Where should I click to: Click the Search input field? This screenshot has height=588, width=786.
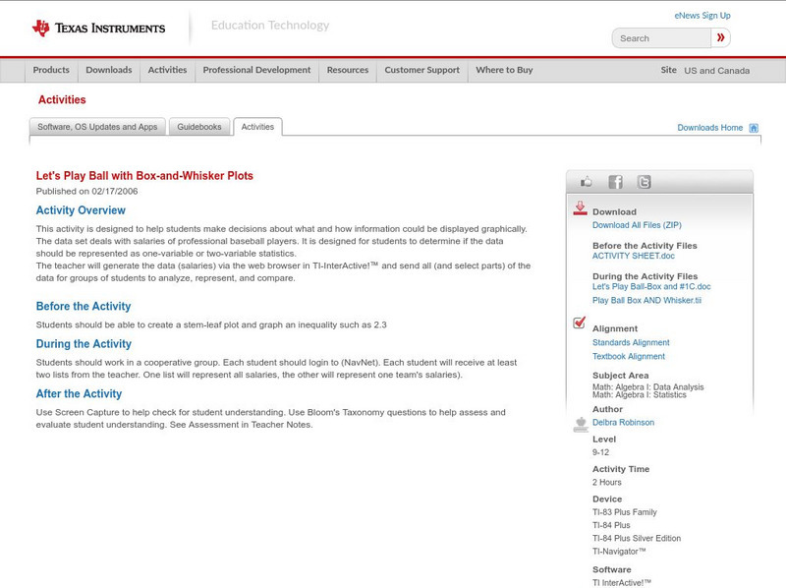[x=661, y=38]
